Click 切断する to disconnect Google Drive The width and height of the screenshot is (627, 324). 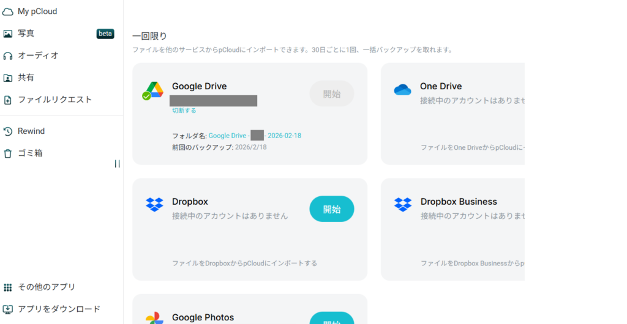tap(184, 111)
